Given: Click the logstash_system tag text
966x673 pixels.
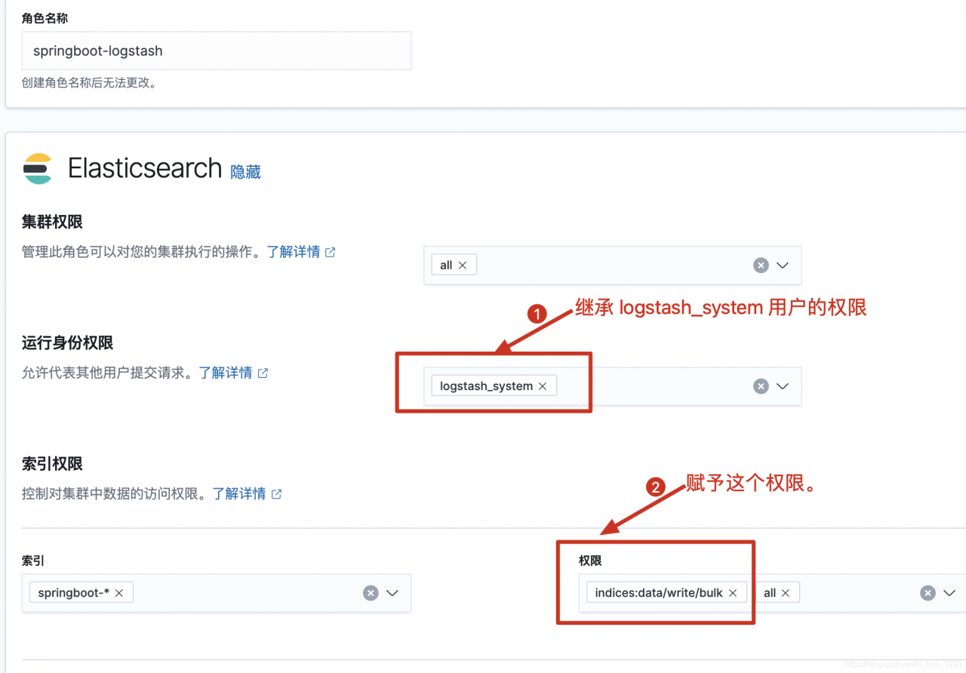Looking at the screenshot, I should coord(486,386).
